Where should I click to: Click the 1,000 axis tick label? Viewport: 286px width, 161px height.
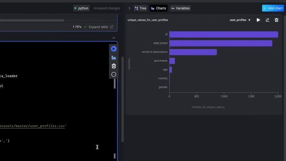pyautogui.click(x=224, y=96)
